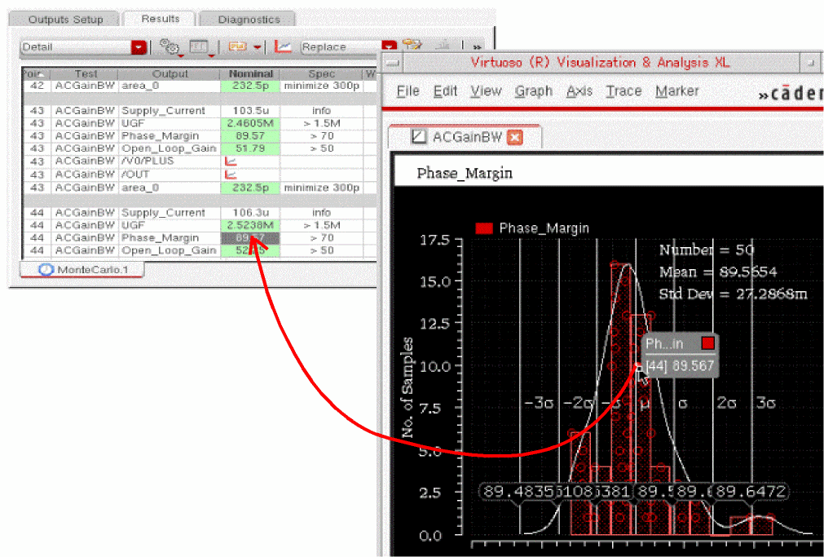Click the red plot graph icon
The width and height of the screenshot is (824, 557).
[x=283, y=46]
